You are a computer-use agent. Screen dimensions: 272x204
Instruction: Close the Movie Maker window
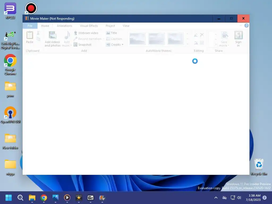pos(243,18)
